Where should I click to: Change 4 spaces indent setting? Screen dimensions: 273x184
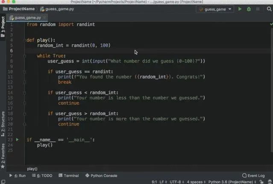[x=196, y=182]
